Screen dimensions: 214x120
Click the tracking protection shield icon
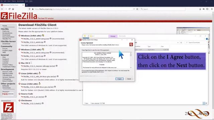[29, 9]
